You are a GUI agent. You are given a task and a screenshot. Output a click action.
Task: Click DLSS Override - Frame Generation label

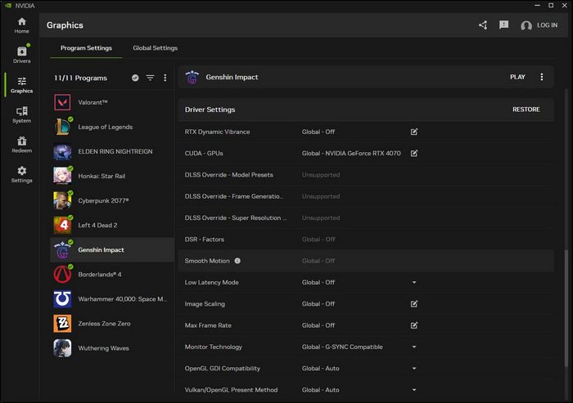click(234, 196)
